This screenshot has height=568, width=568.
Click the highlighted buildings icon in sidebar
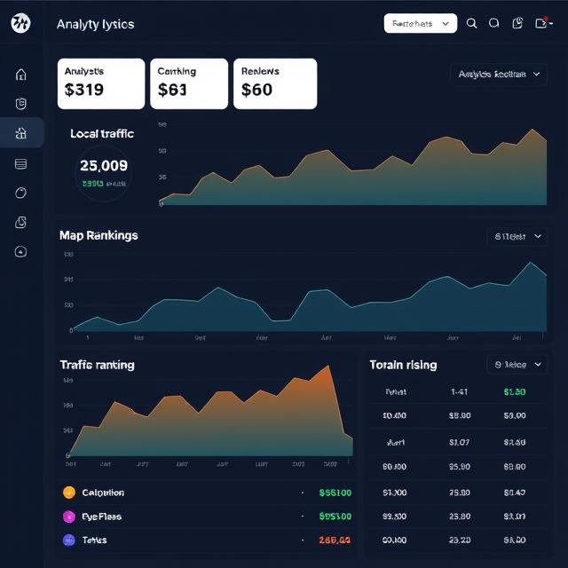coord(21,133)
